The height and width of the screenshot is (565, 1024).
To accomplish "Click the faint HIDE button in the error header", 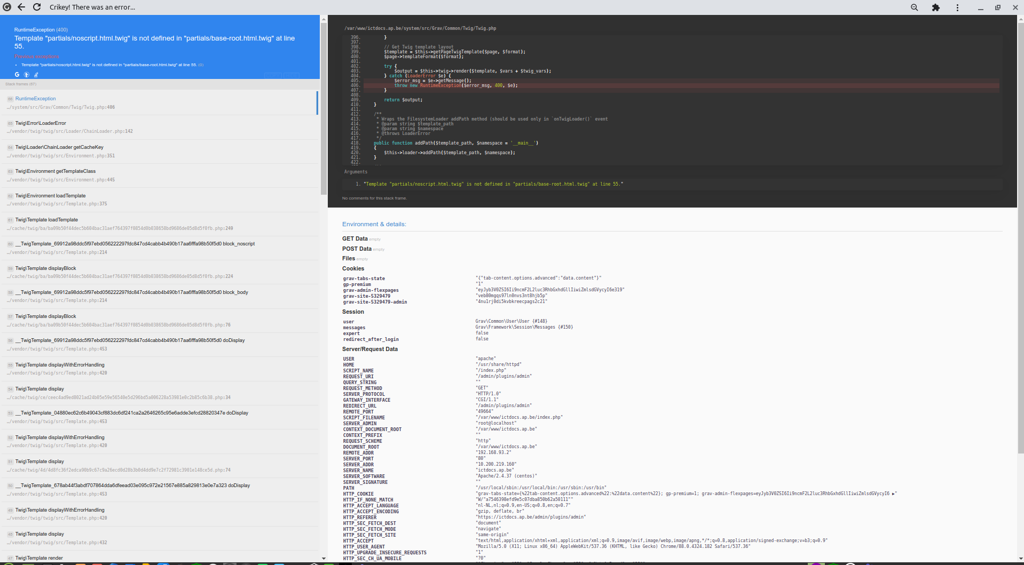I will [292, 76].
